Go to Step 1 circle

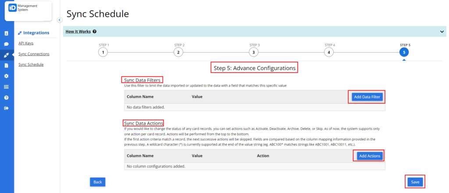click(x=103, y=53)
